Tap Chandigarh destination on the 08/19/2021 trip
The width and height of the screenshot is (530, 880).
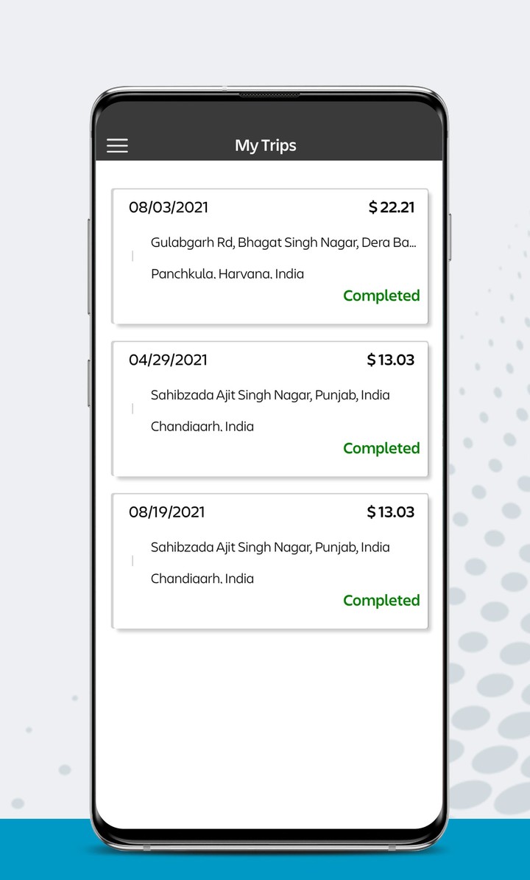click(202, 579)
